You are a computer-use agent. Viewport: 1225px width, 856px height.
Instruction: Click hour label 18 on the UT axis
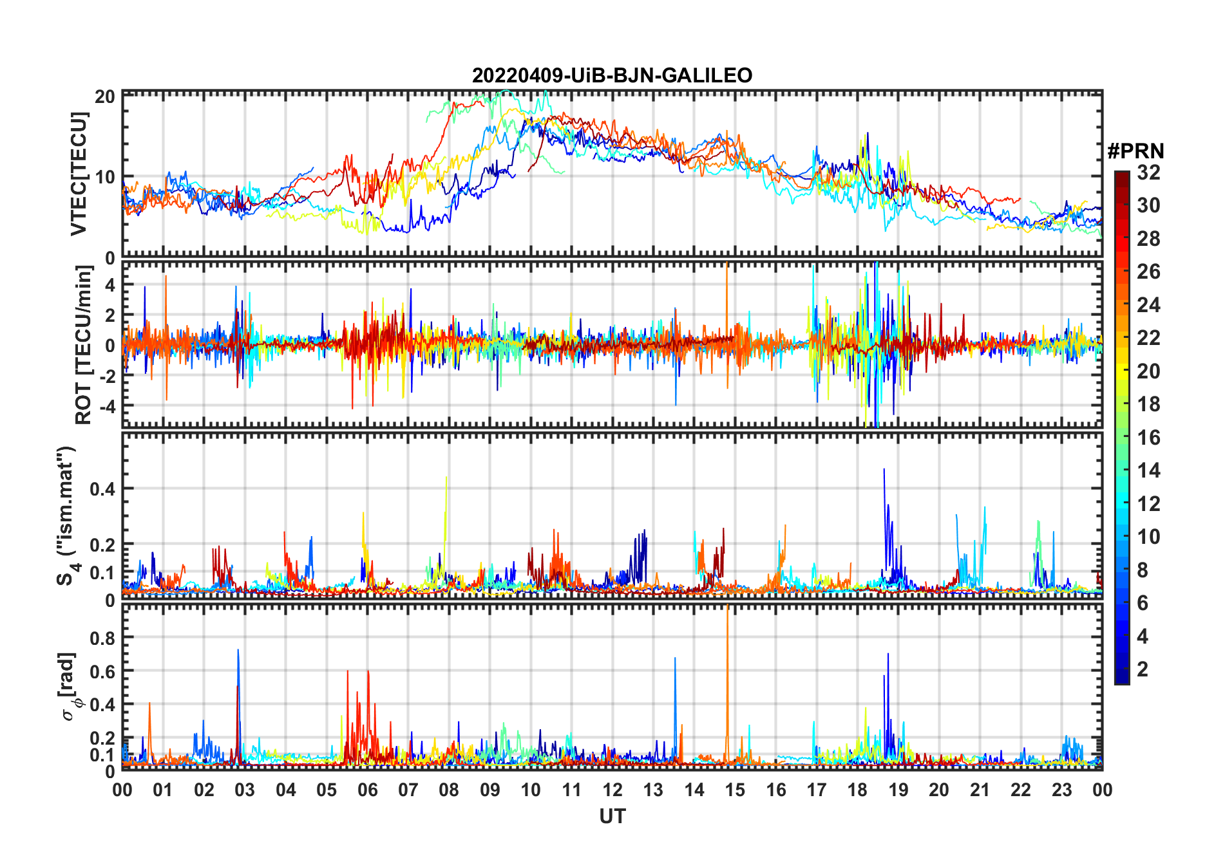(x=857, y=790)
